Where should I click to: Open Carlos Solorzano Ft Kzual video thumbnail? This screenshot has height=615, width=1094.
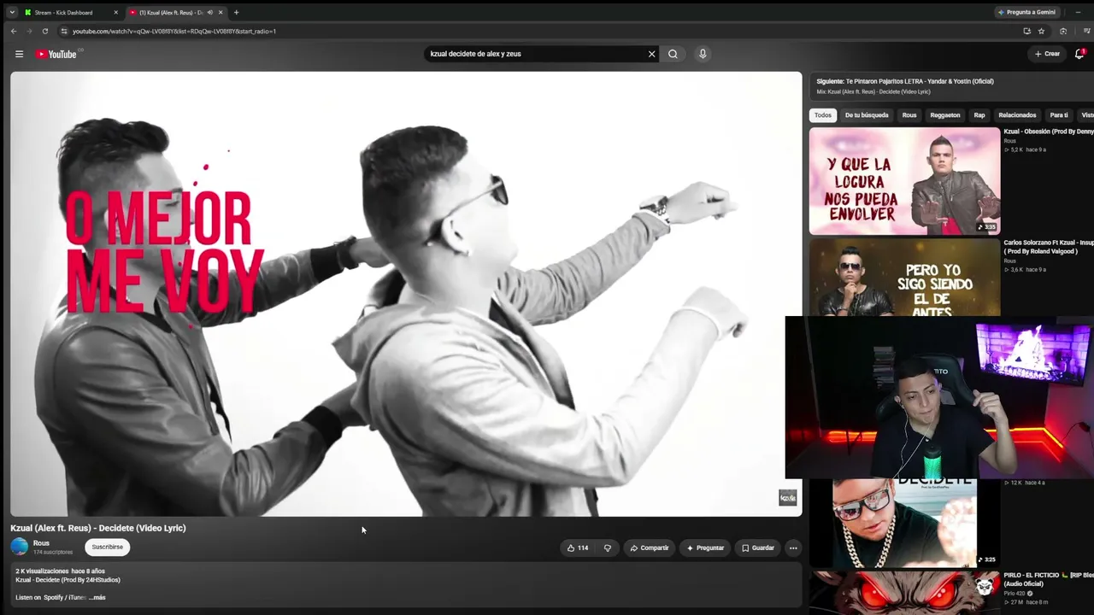[x=904, y=277]
